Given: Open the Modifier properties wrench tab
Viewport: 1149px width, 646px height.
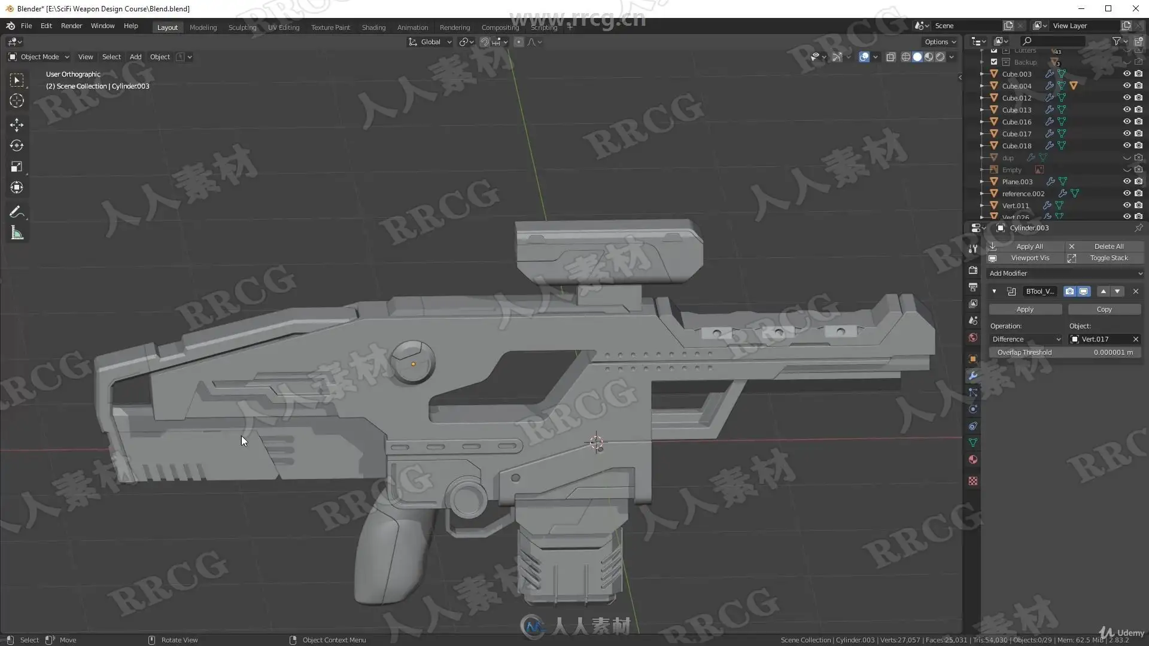Looking at the screenshot, I should click(973, 376).
